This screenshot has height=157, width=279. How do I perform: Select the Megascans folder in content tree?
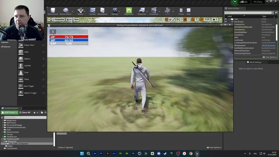click(x=11, y=120)
